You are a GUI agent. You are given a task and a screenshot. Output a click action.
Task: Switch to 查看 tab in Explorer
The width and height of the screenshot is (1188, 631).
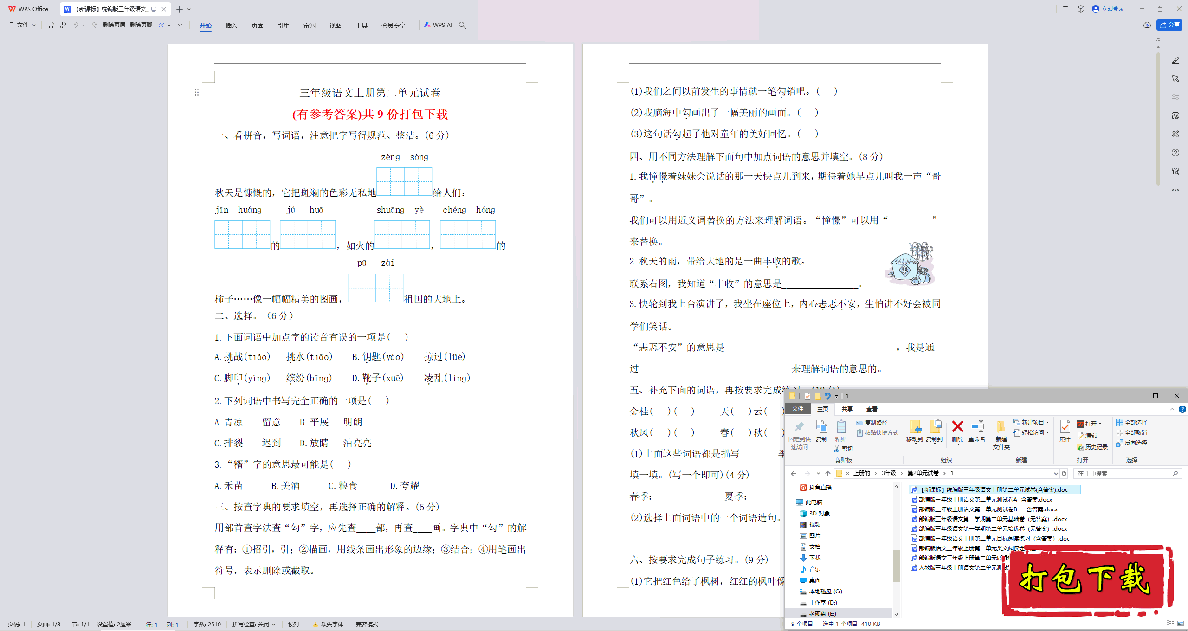872,409
